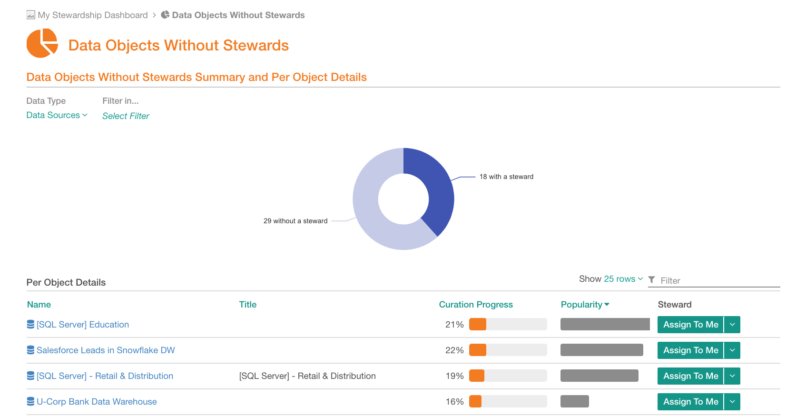Click the '18 with a steward' chart label

pyautogui.click(x=506, y=177)
